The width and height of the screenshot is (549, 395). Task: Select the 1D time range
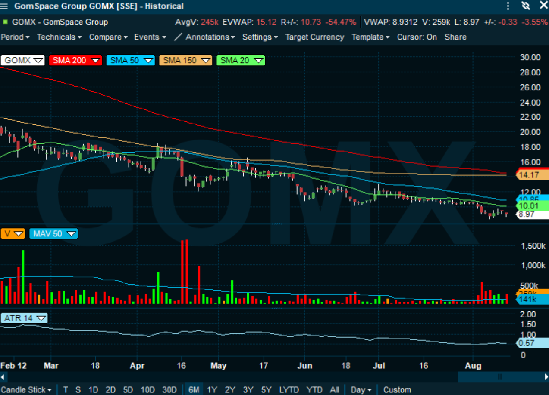[x=93, y=390]
